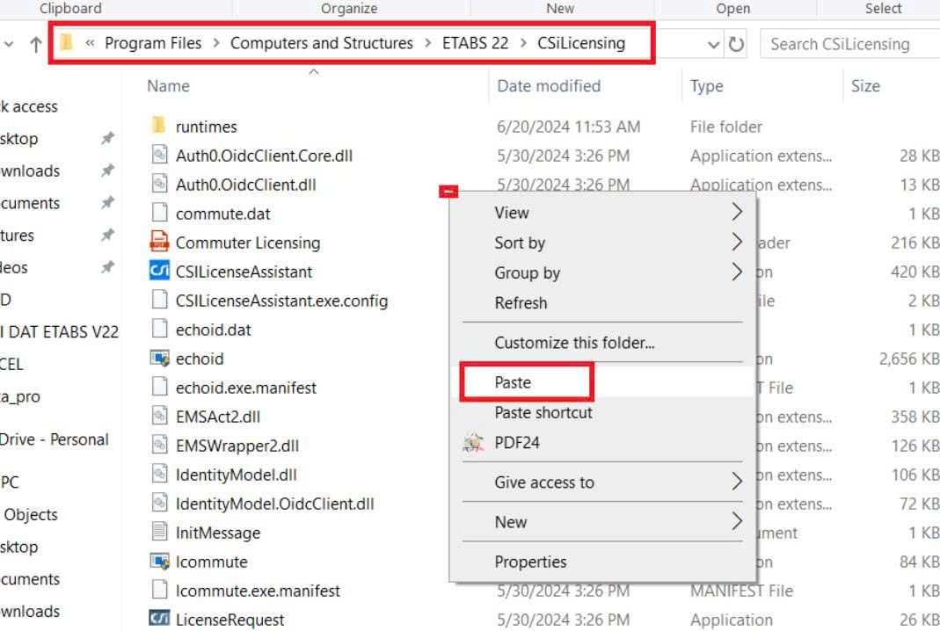Open Customize this folder option
This screenshot has height=631, width=940.
574,343
